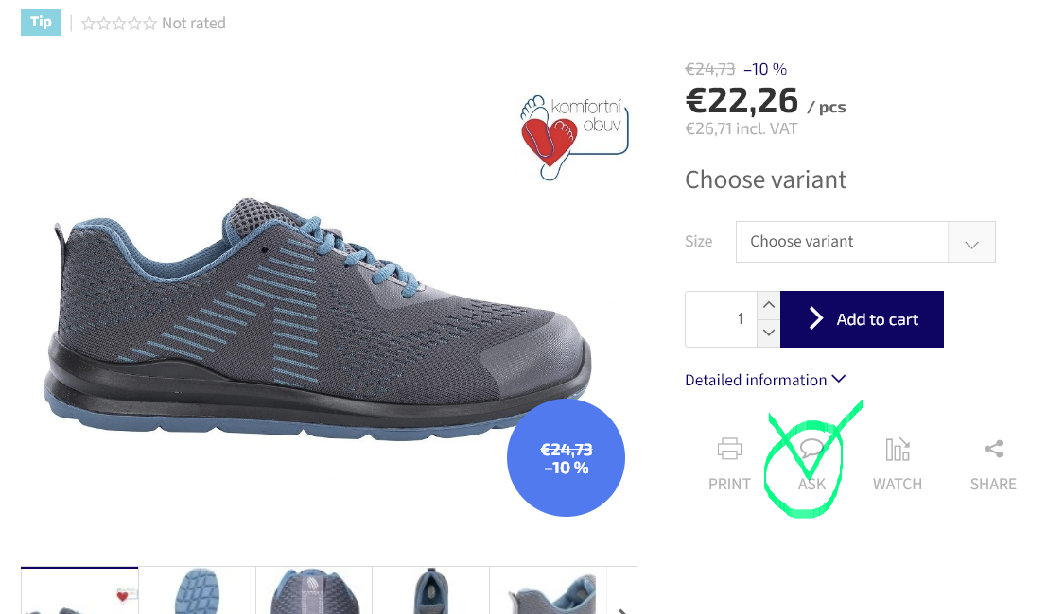
Task: Click the chevron of the size selector
Action: [x=971, y=244]
